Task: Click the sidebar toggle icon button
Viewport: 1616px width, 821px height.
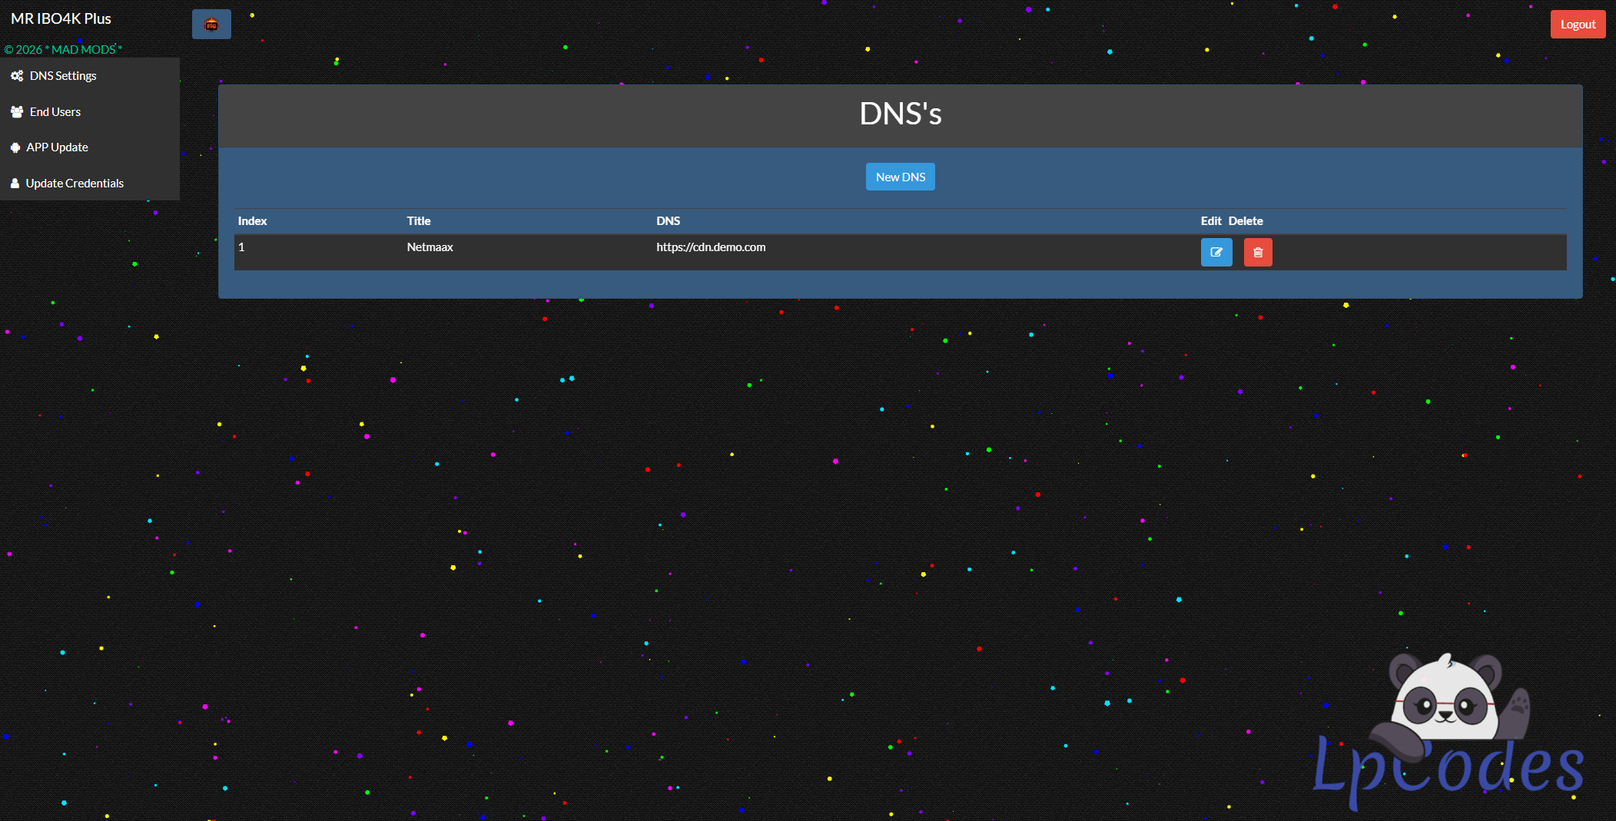Action: tap(211, 25)
